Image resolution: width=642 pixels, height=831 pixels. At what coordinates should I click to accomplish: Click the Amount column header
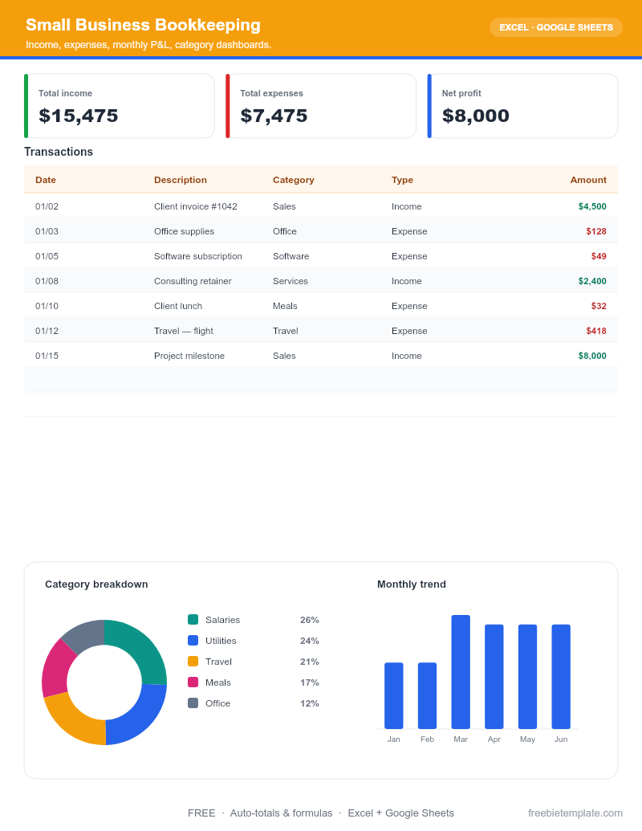(x=588, y=180)
